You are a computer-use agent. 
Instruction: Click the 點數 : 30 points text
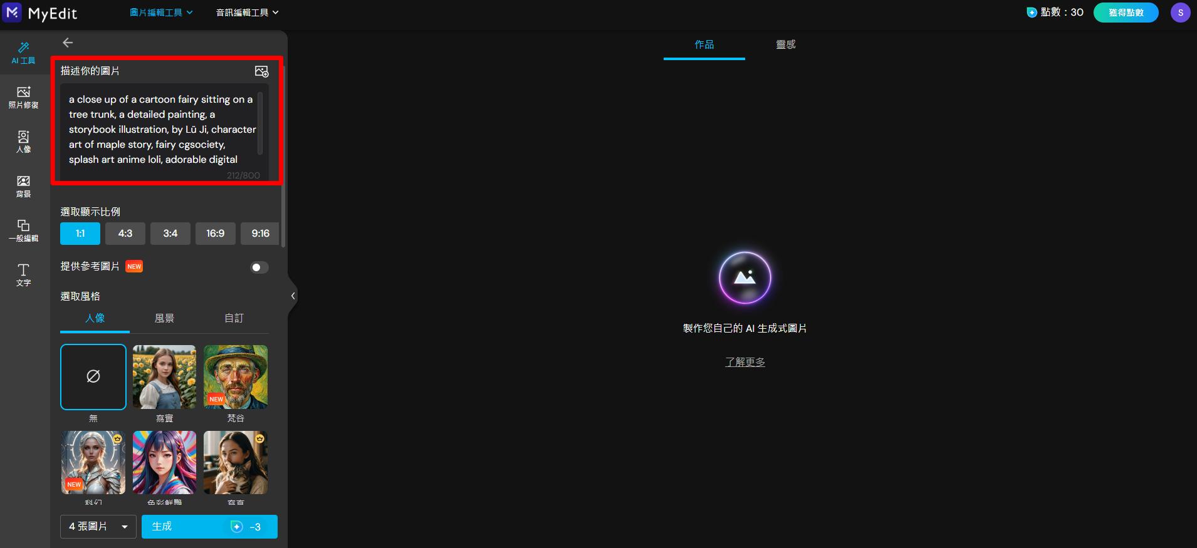pos(1062,13)
